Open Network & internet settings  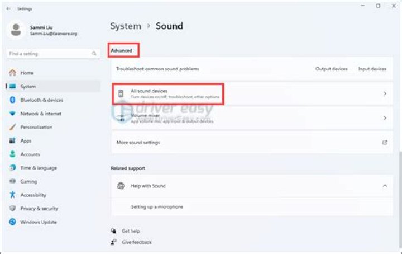tap(41, 114)
